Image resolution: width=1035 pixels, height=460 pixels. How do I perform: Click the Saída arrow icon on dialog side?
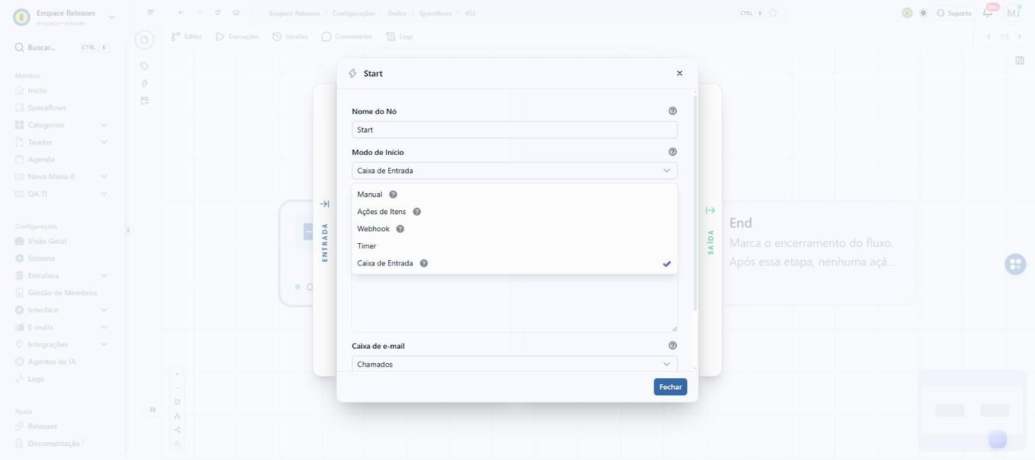(x=710, y=210)
